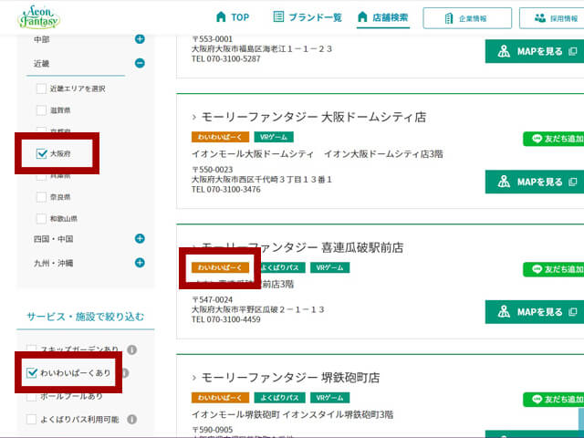Image resolution: width=584 pixels, height=438 pixels.
Task: Check the 奈良県 checkbox
Action: click(41, 197)
